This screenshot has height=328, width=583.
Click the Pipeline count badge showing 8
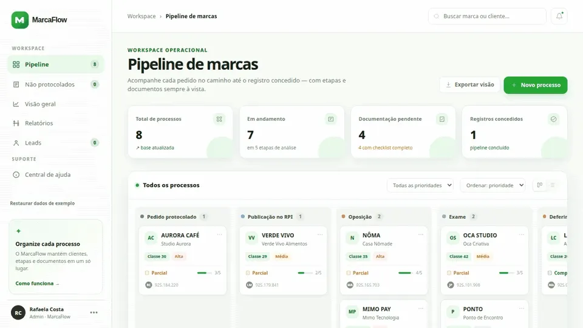(x=95, y=64)
